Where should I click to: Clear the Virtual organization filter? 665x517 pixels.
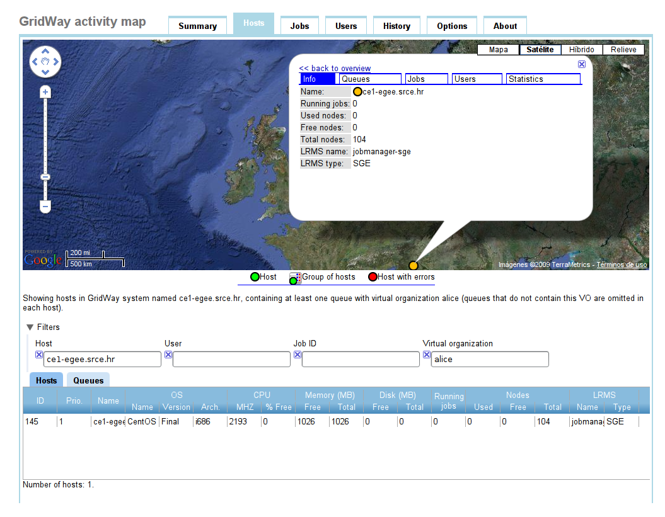(427, 355)
